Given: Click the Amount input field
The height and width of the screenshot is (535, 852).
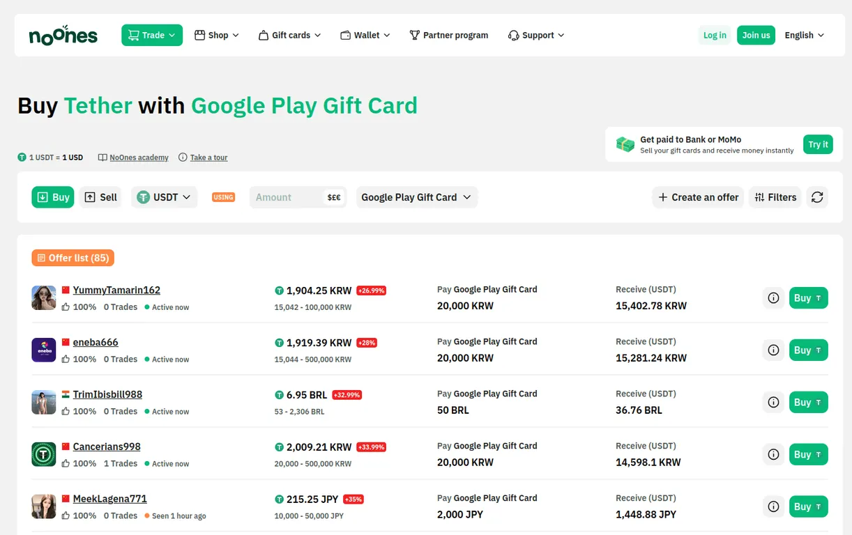Looking at the screenshot, I should coord(287,197).
